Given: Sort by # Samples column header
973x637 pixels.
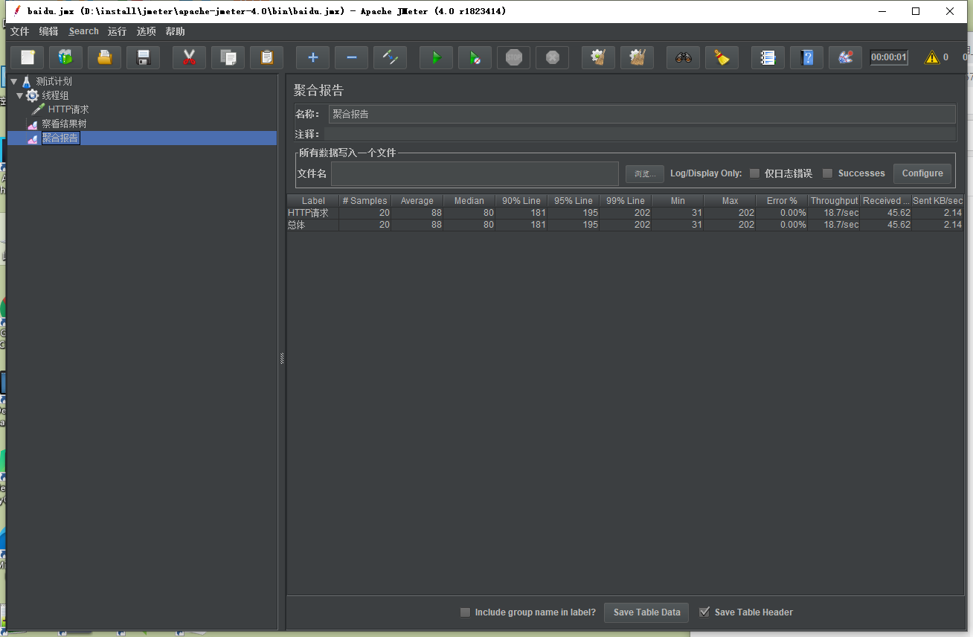Looking at the screenshot, I should point(365,201).
